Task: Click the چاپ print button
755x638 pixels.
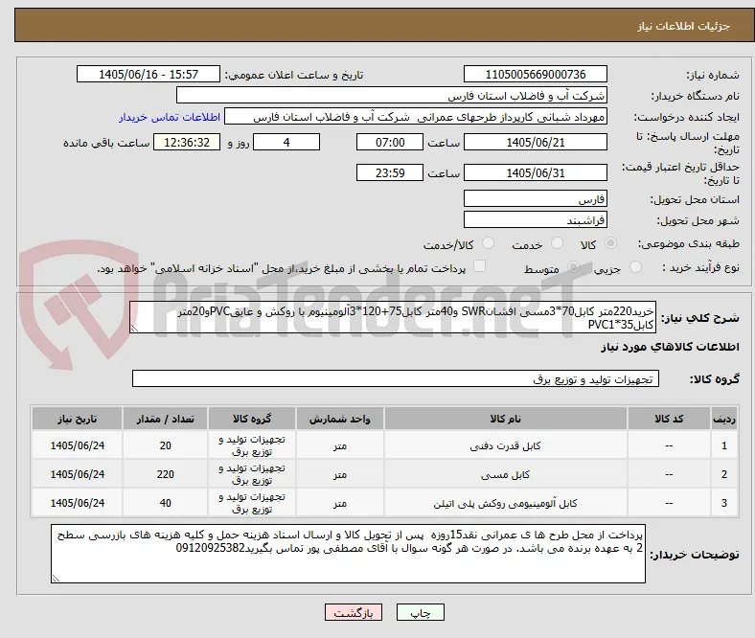Action: (x=421, y=612)
